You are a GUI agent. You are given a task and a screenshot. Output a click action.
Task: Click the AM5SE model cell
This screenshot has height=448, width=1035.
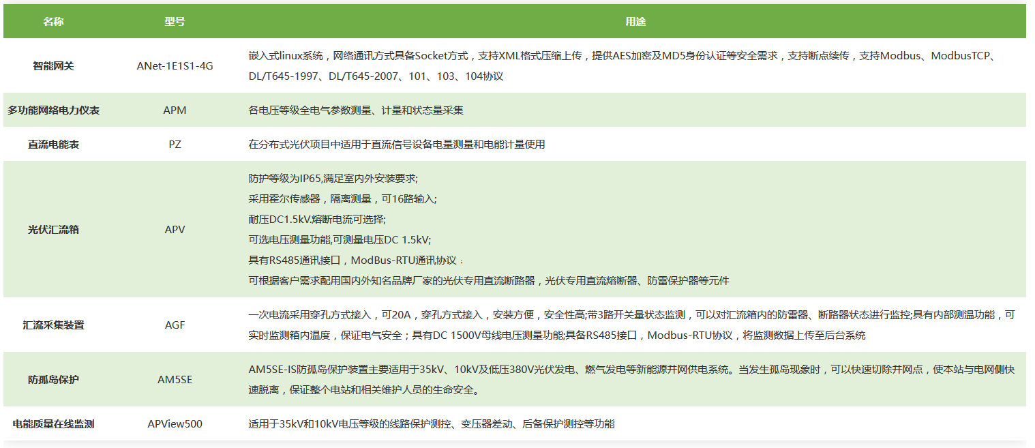click(175, 380)
